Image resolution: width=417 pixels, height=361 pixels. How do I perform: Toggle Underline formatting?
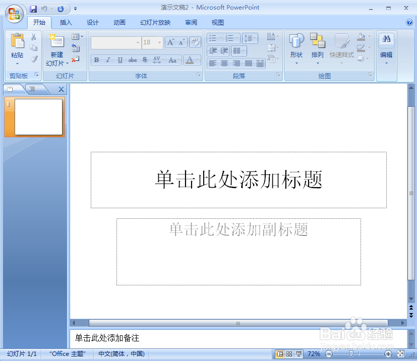tap(120, 60)
